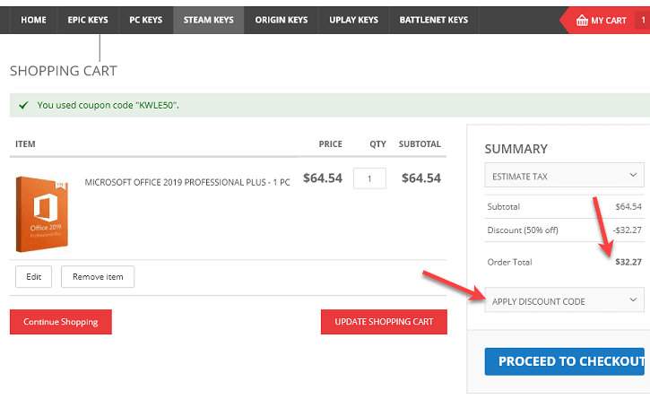Expand the Estimate Tax dropdown

click(564, 175)
